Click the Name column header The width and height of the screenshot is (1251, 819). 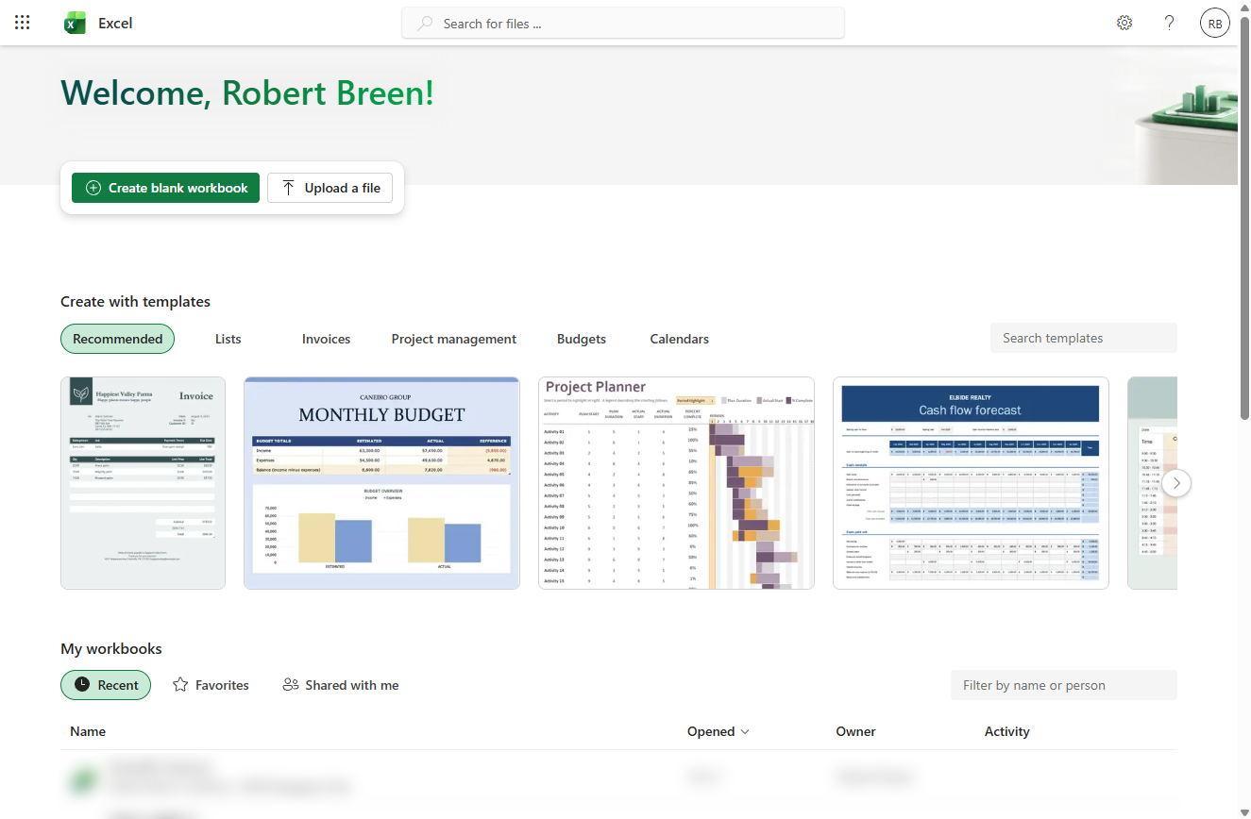[x=88, y=731]
